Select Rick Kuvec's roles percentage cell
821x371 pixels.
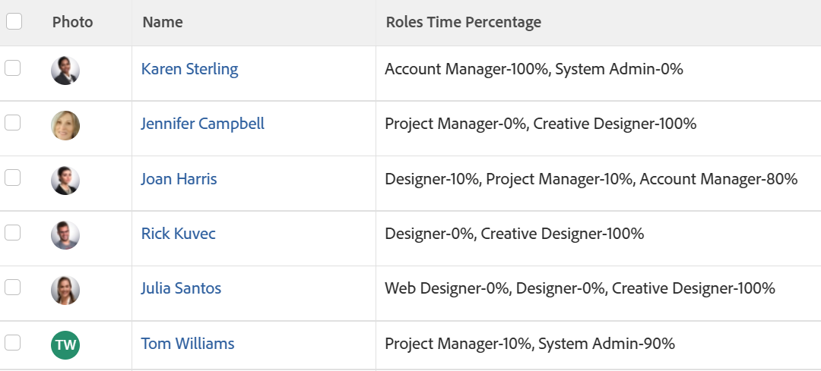pyautogui.click(x=514, y=234)
